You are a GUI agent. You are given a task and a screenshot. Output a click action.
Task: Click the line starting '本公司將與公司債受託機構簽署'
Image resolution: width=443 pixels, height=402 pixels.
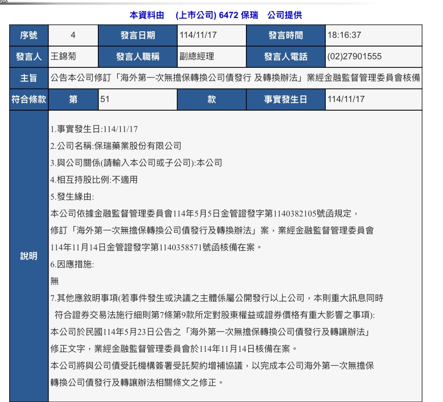click(x=212, y=366)
